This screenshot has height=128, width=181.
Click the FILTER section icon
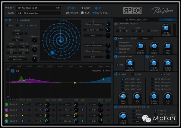click(x=116, y=74)
